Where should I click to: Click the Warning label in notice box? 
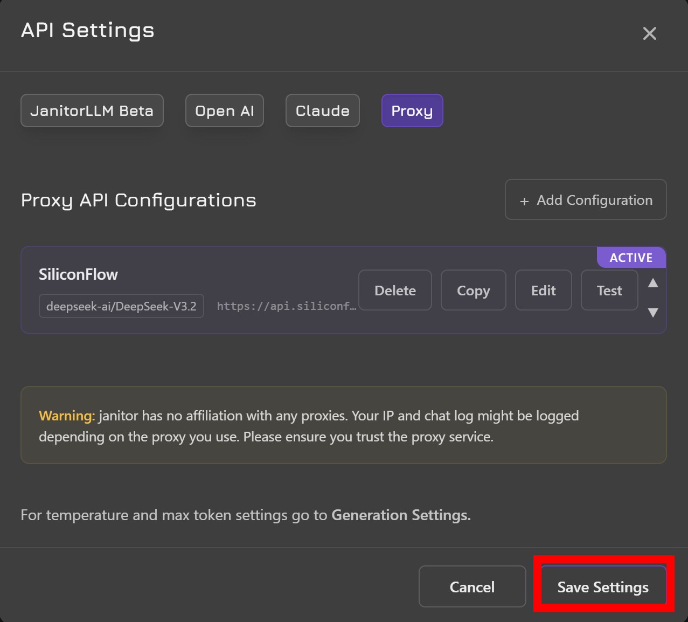(x=67, y=416)
